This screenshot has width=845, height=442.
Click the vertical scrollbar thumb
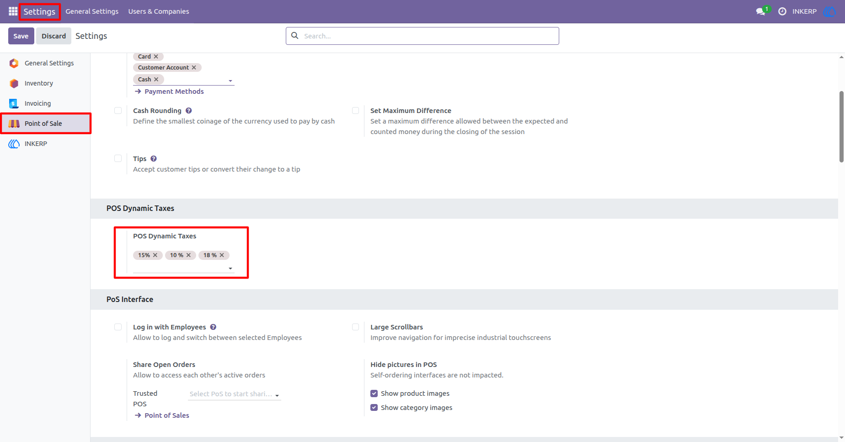tap(841, 127)
